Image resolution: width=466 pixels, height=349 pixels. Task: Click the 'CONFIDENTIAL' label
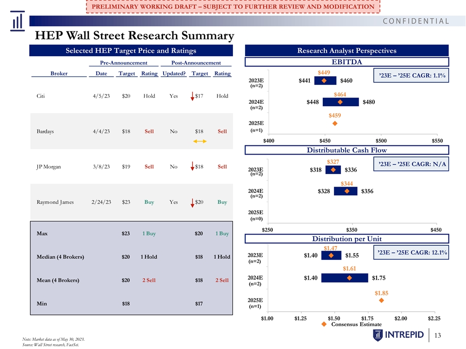click(x=416, y=21)
